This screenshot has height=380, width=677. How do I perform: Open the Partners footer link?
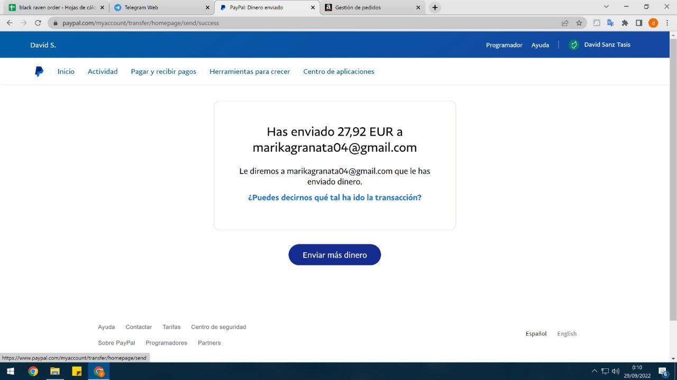point(209,343)
